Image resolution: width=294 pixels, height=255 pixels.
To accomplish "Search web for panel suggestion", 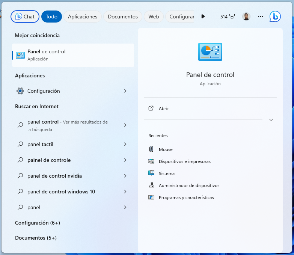I will point(73,207).
